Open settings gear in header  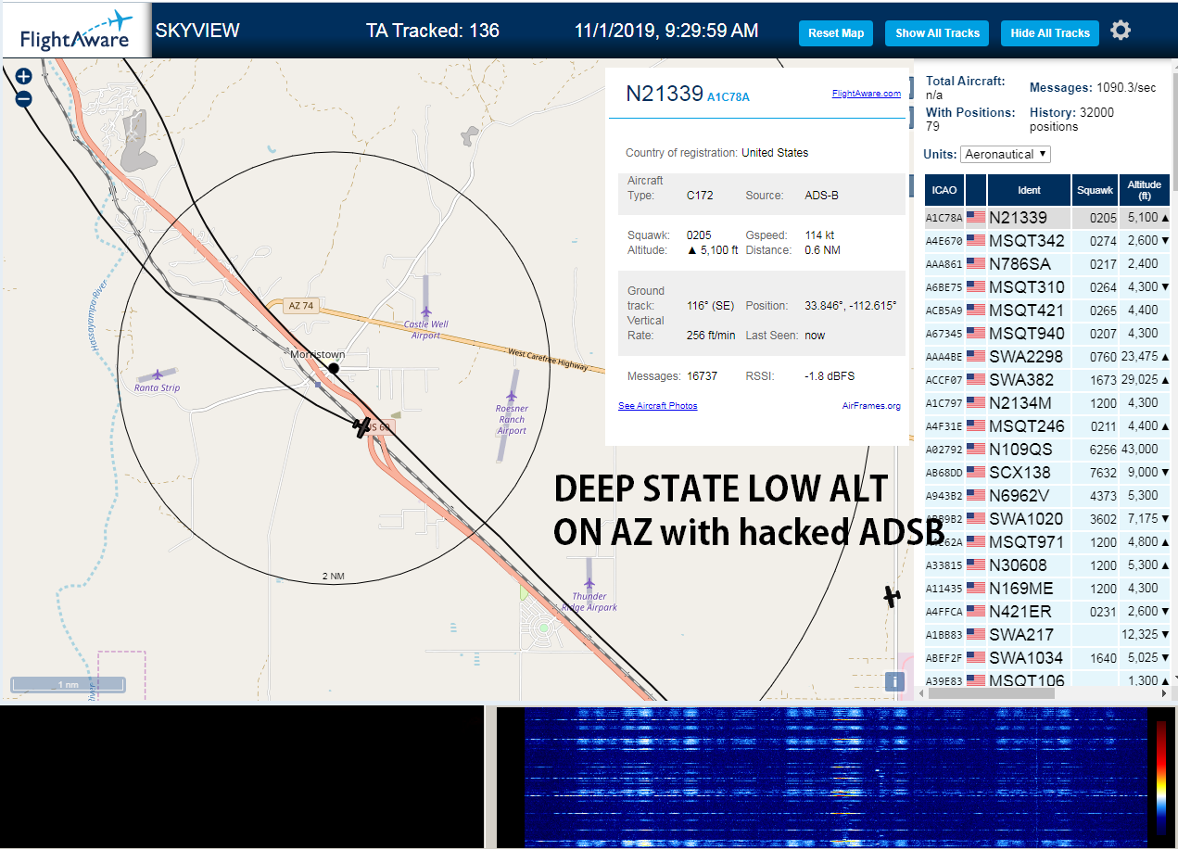point(1121,31)
